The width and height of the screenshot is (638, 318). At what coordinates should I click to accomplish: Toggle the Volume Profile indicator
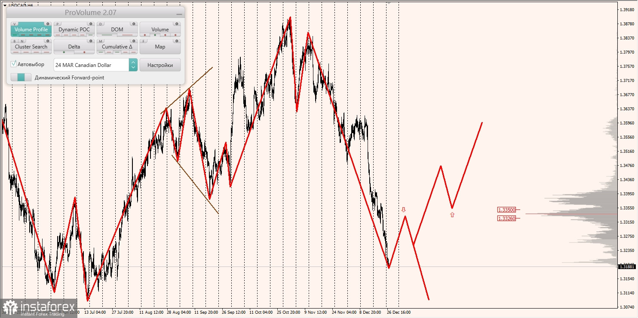tap(31, 29)
